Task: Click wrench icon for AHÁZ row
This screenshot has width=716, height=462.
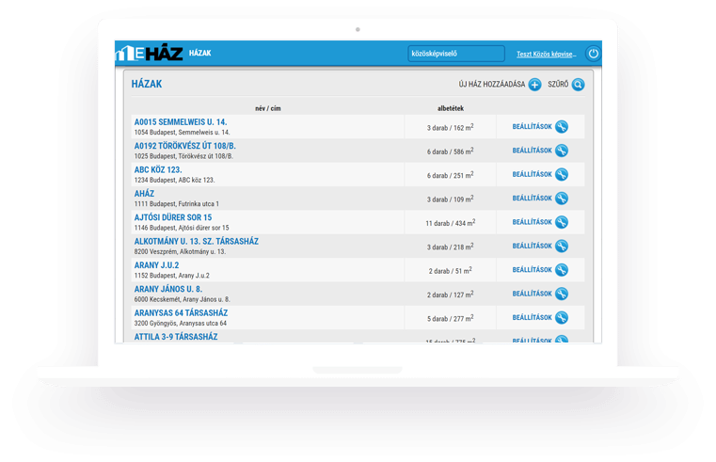Action: (x=562, y=199)
